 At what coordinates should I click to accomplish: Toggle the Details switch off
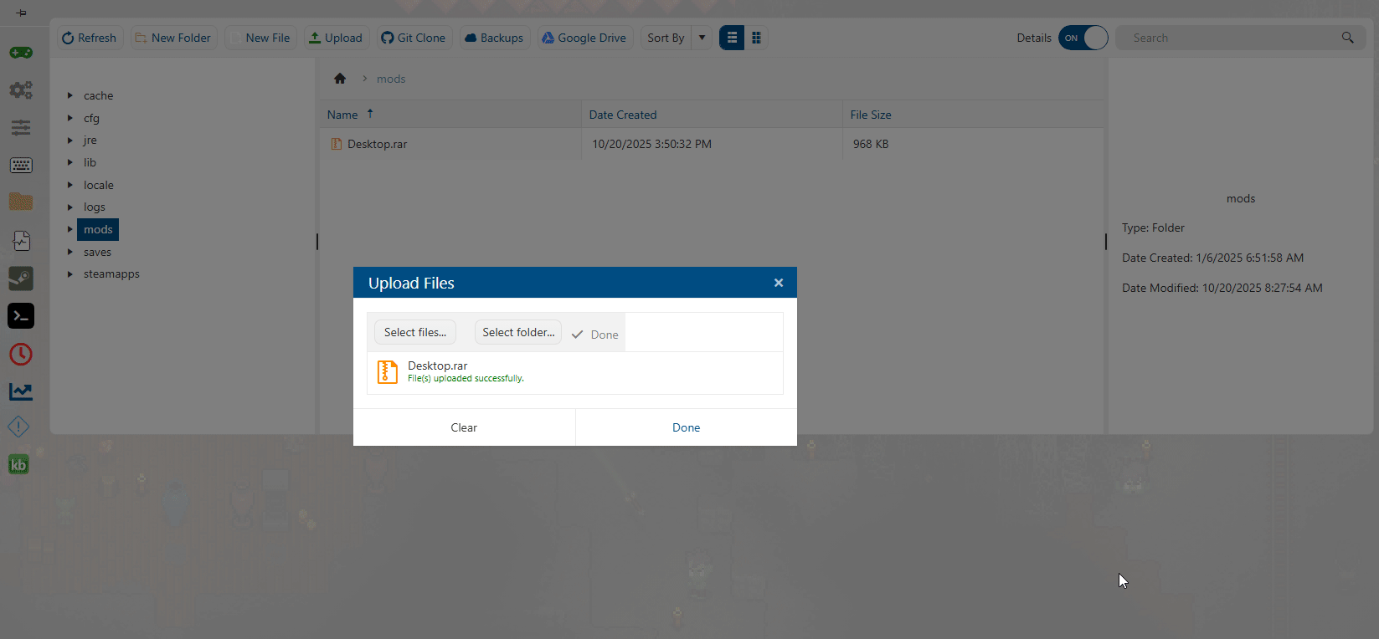click(x=1083, y=38)
